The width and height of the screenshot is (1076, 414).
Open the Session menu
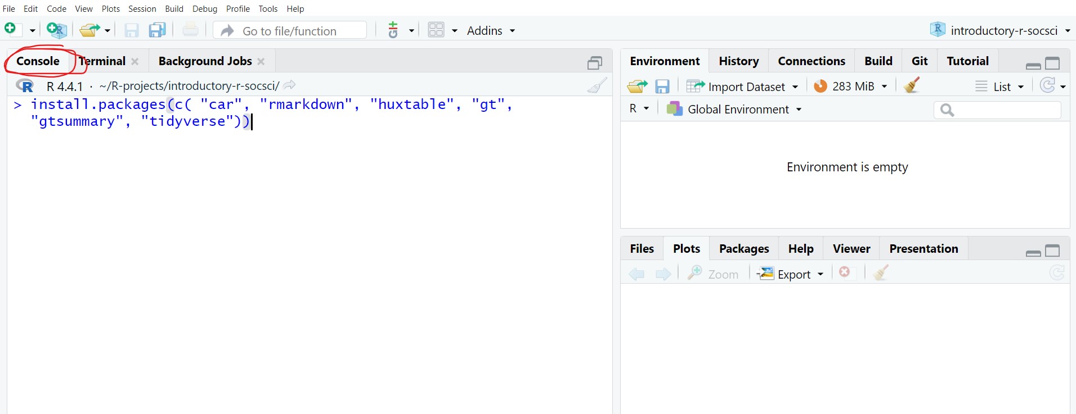142,8
